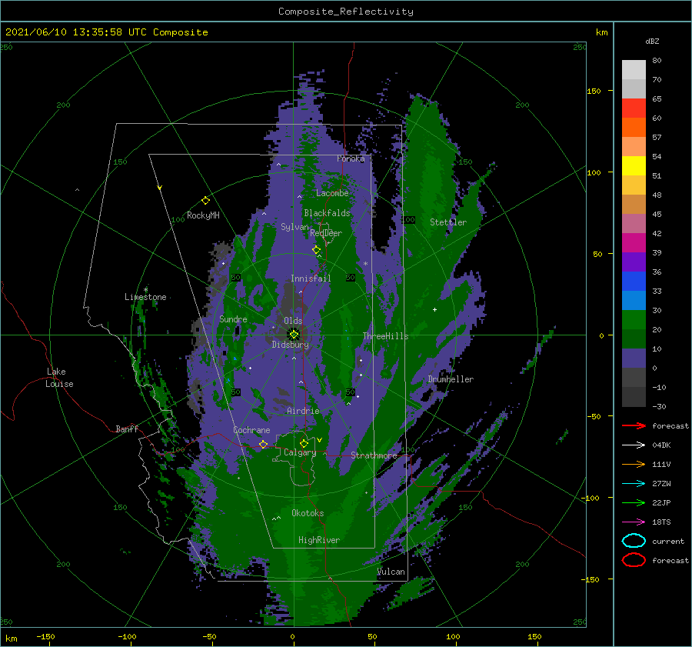Click the cyan current ellipse legend icon
Screen dimensions: 692x647
634,541
